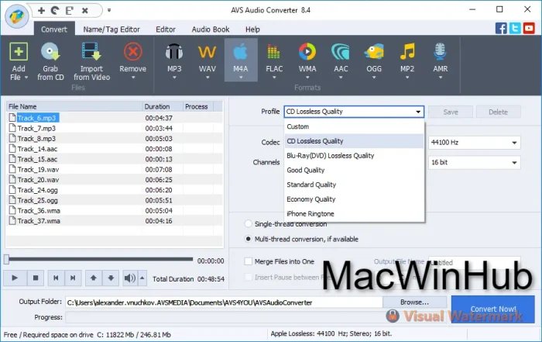Open the Facebook page icon
The height and width of the screenshot is (342, 542).
coord(501,29)
